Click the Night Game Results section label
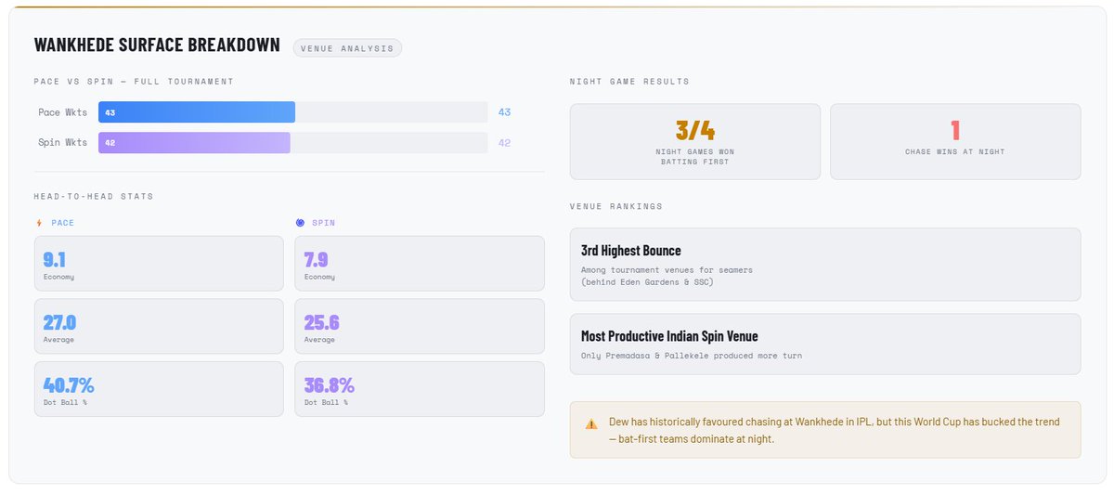1114x494 pixels. pos(629,82)
